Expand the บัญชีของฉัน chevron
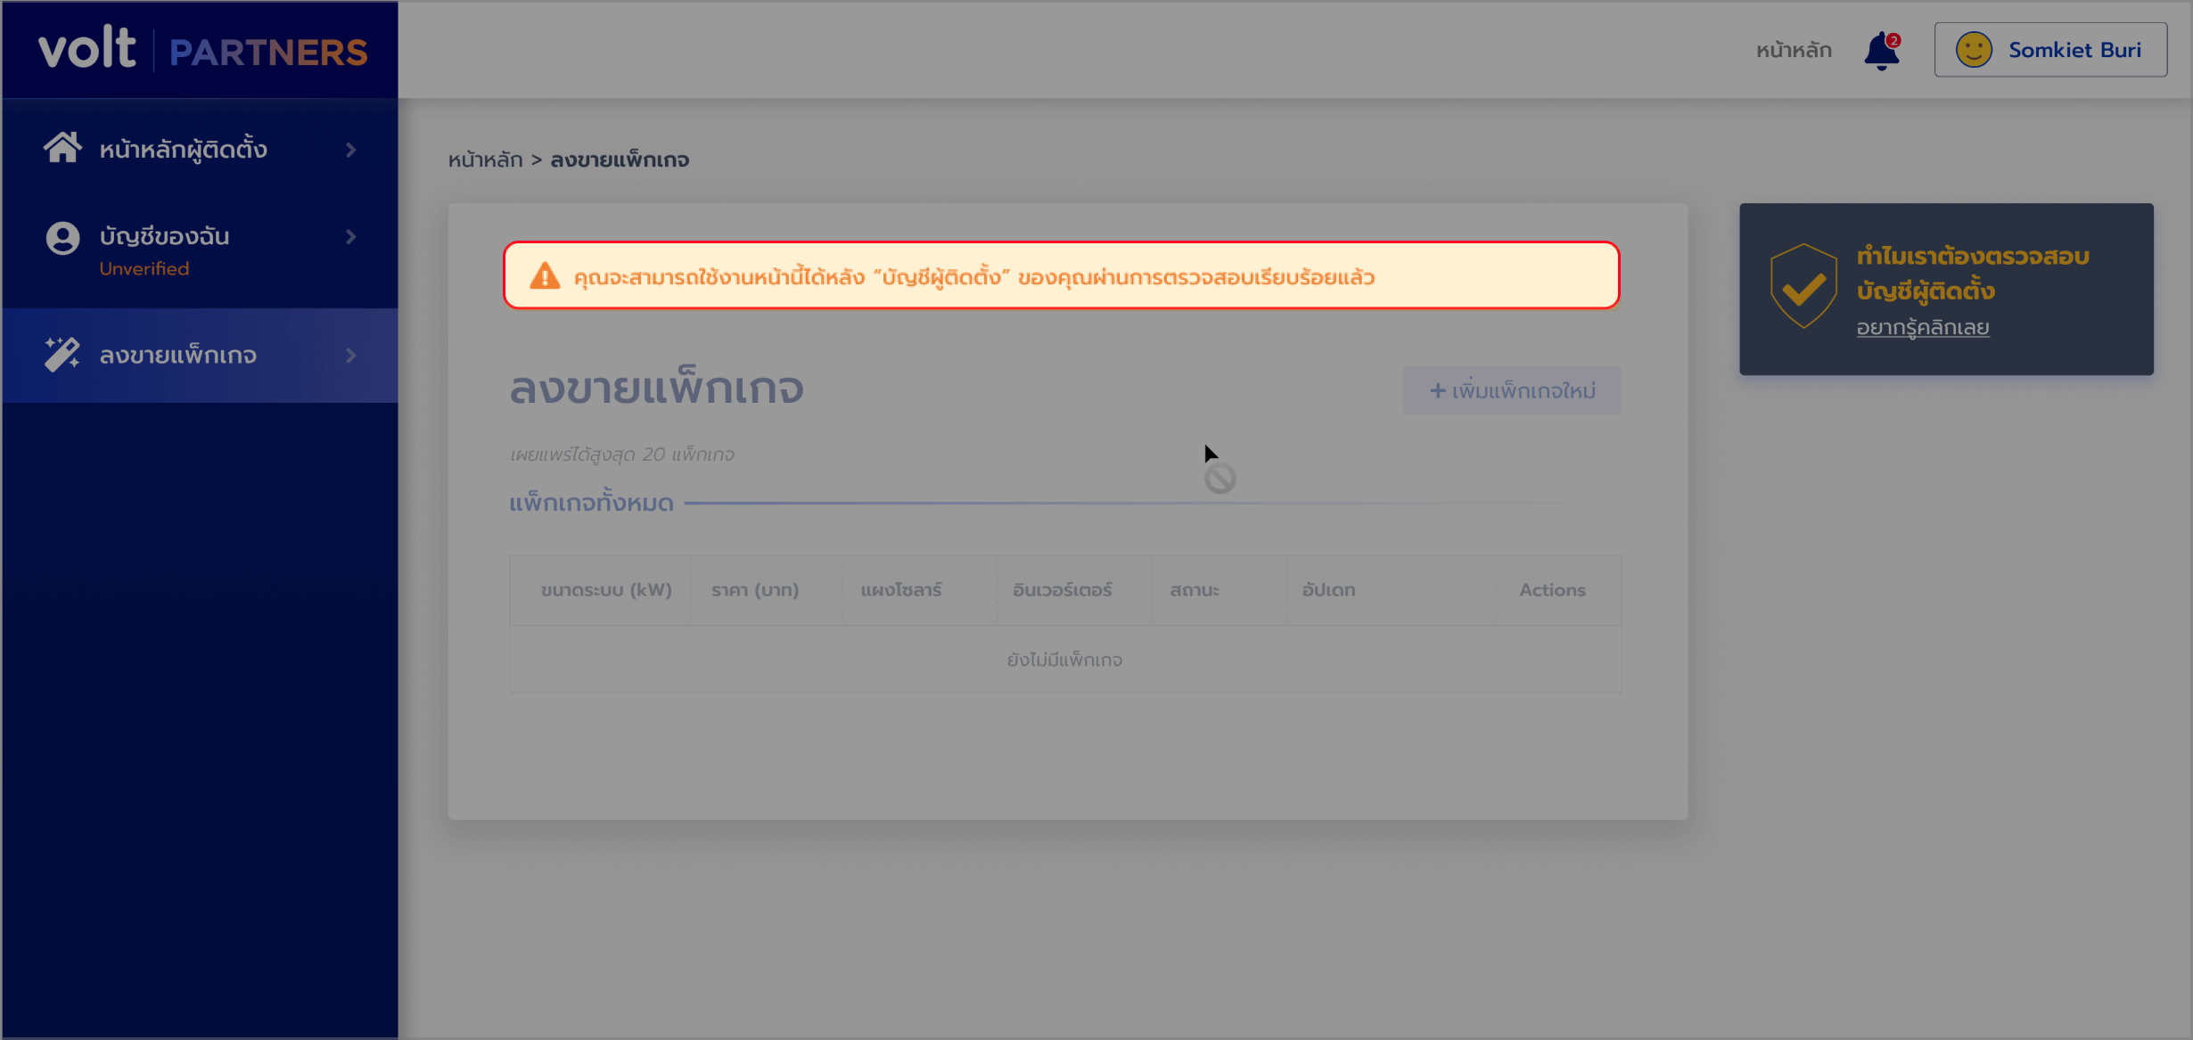This screenshot has width=2193, height=1040. coord(351,237)
